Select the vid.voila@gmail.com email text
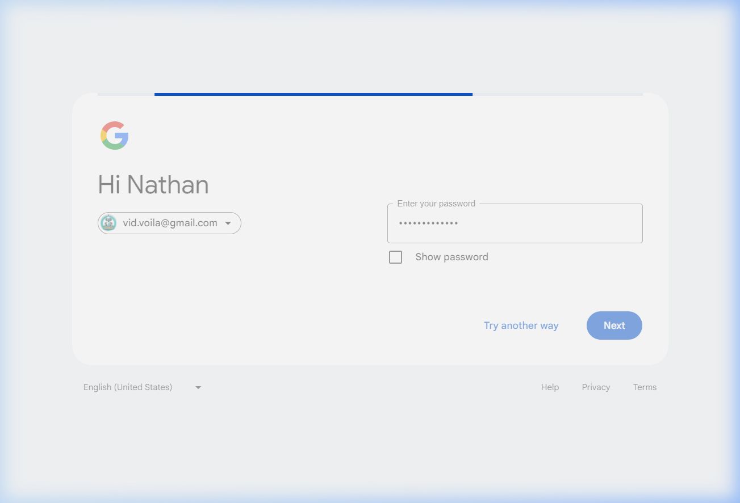This screenshot has width=740, height=503. 170,223
